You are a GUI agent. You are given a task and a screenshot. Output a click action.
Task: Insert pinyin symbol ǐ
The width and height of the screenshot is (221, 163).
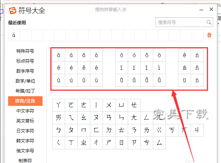(x=147, y=68)
